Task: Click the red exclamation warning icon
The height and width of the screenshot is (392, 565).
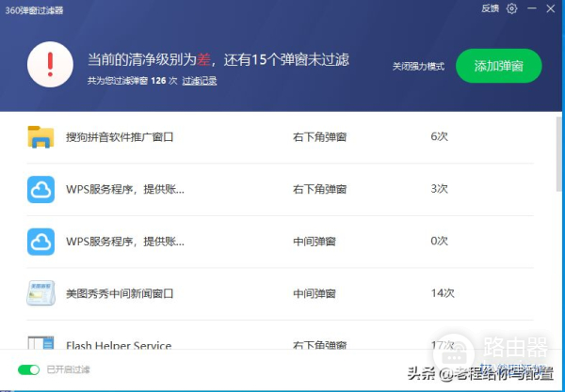Action: (x=50, y=64)
